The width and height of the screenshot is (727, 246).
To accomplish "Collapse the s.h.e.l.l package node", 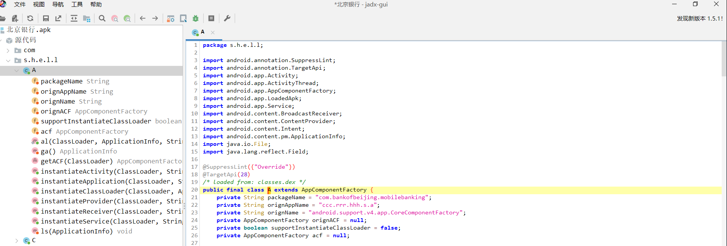I will 8,60.
